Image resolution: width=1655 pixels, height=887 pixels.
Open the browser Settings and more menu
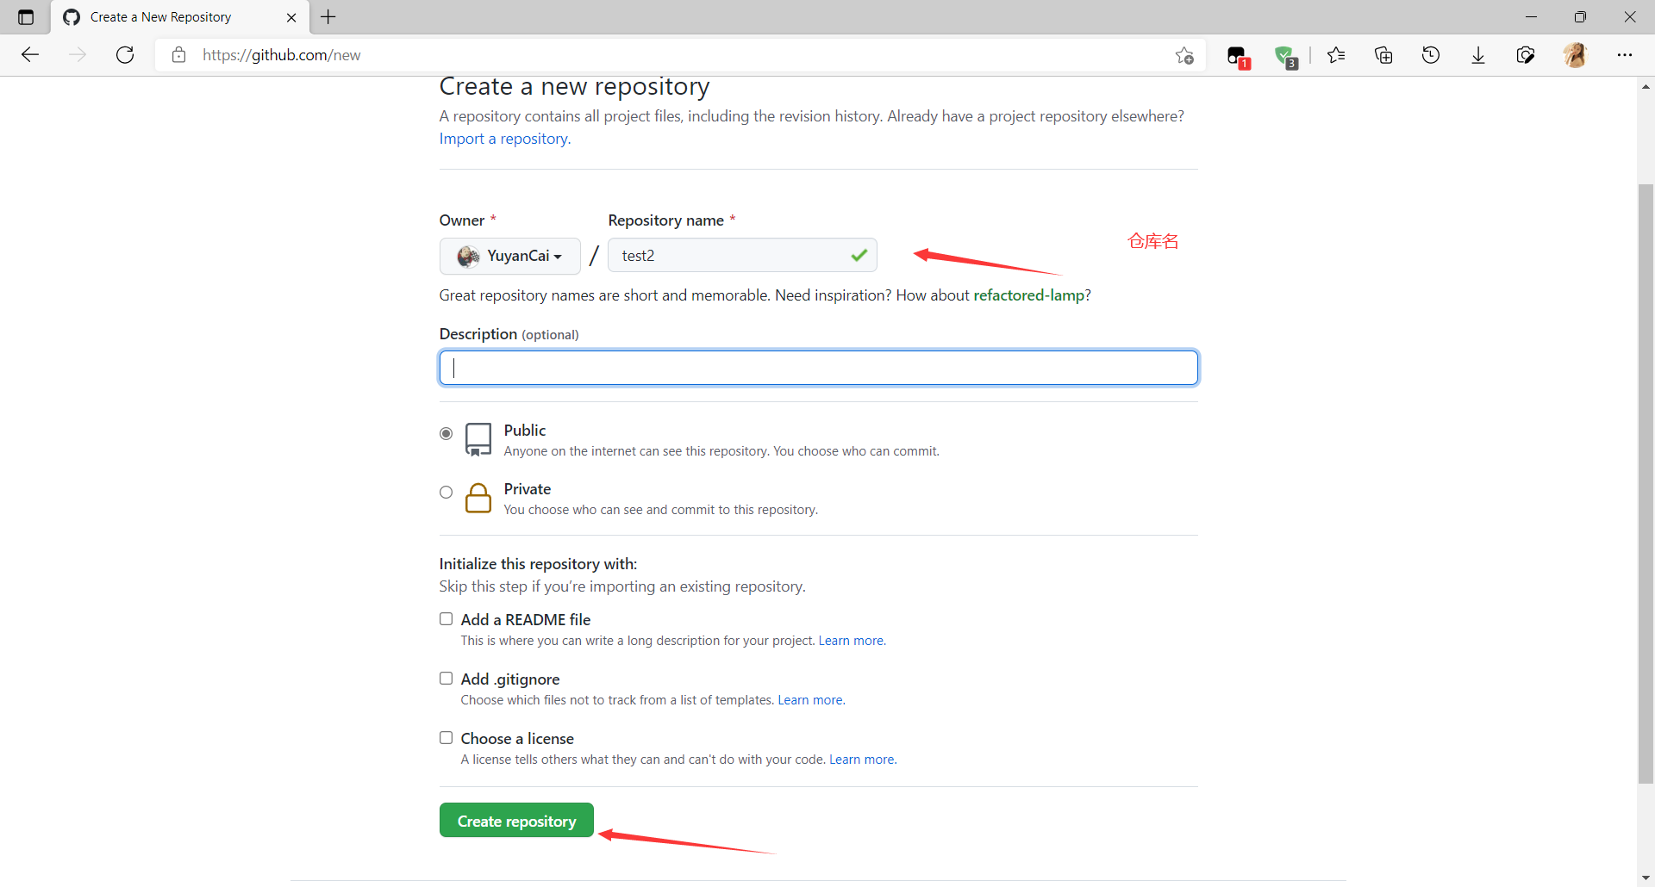[1625, 55]
